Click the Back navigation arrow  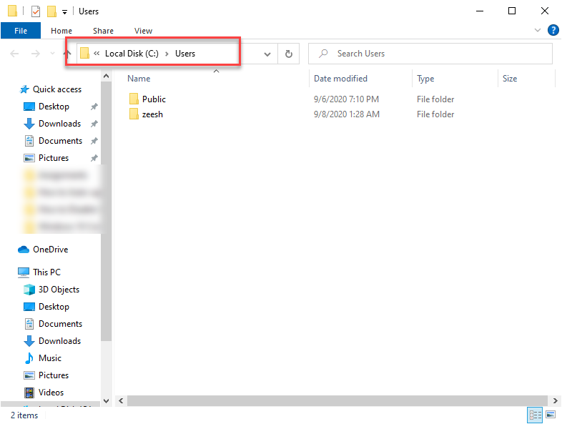click(x=14, y=54)
